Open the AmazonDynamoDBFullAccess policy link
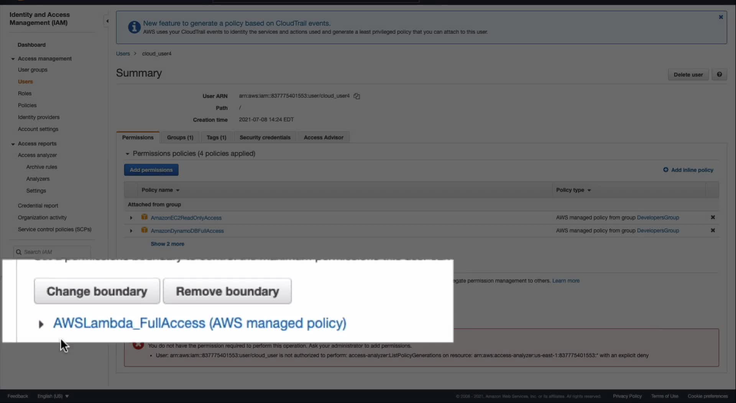The width and height of the screenshot is (736, 403). click(187, 231)
